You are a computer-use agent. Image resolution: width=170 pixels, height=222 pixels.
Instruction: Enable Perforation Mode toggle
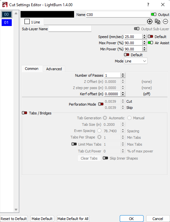101,104
